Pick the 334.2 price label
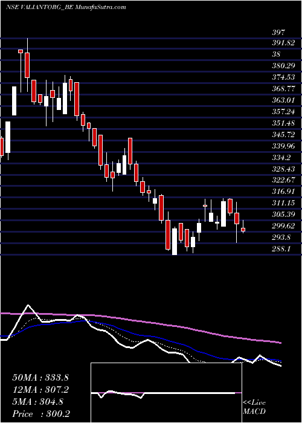The height and width of the screenshot is (423, 302). point(281,157)
